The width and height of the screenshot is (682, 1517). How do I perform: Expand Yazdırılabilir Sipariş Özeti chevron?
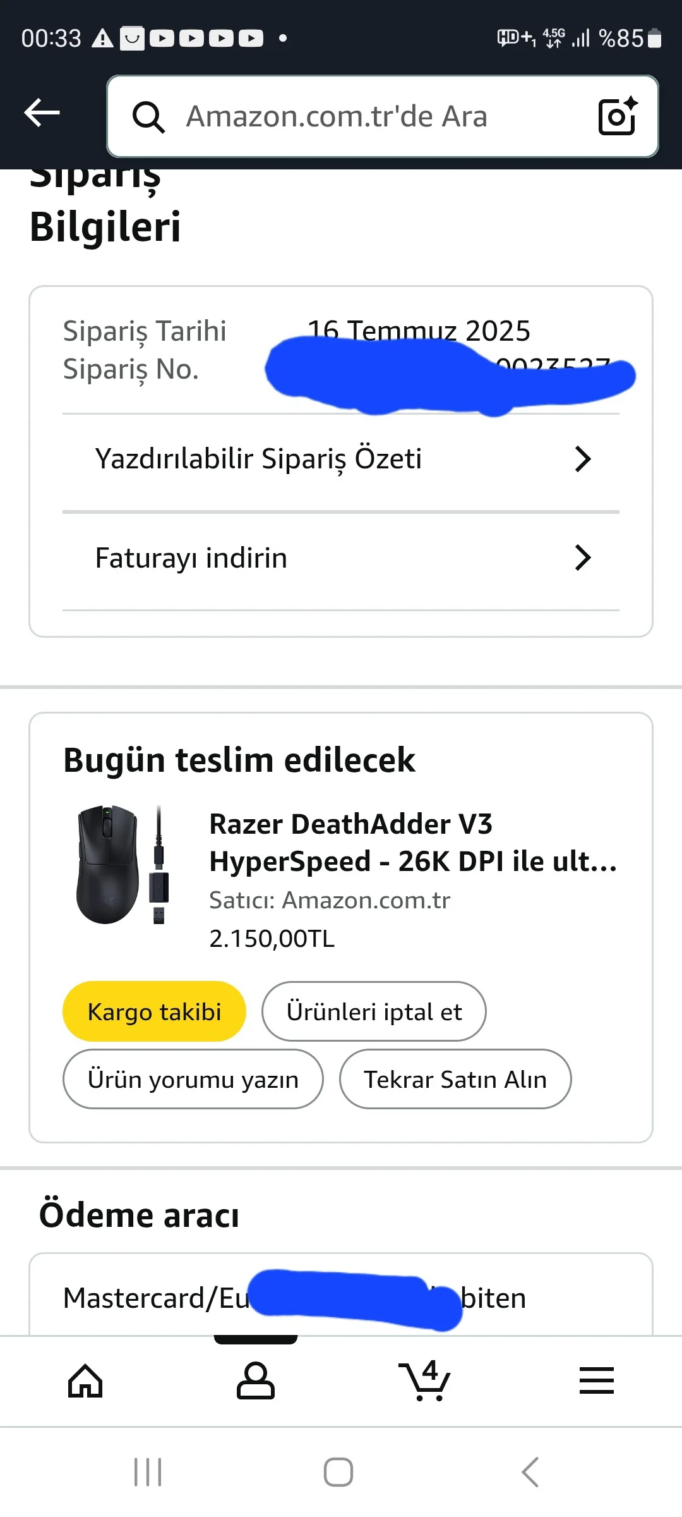(582, 459)
